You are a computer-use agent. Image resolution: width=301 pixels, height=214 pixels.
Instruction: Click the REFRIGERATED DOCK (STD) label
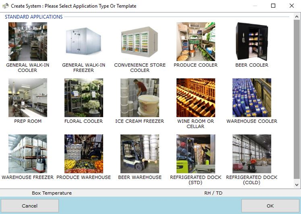196,180
